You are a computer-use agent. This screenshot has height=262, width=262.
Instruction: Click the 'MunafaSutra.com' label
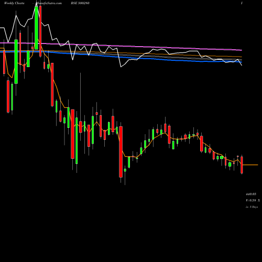pyautogui.click(x=49, y=3)
